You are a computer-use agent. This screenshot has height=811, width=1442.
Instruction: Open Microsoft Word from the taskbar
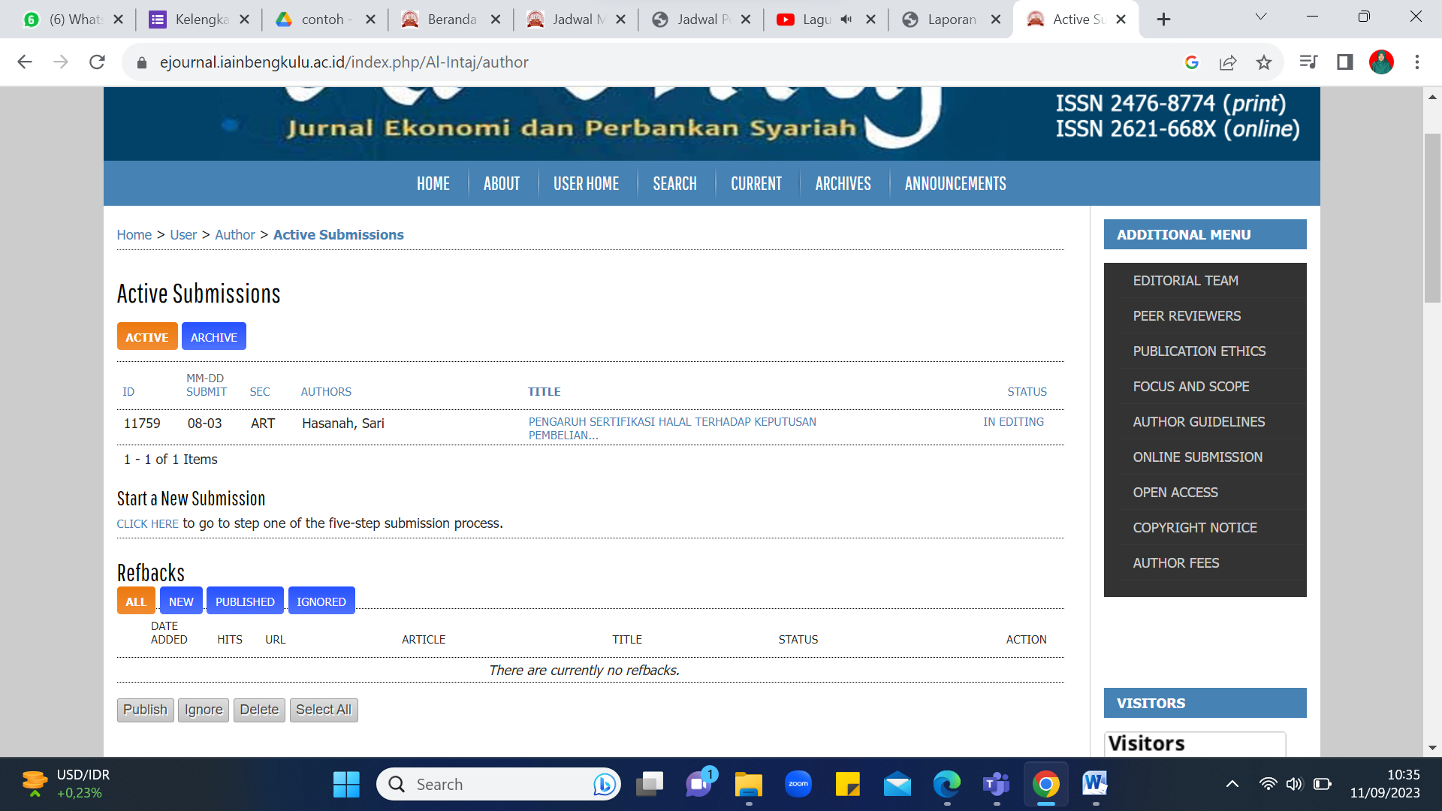pyautogui.click(x=1094, y=785)
